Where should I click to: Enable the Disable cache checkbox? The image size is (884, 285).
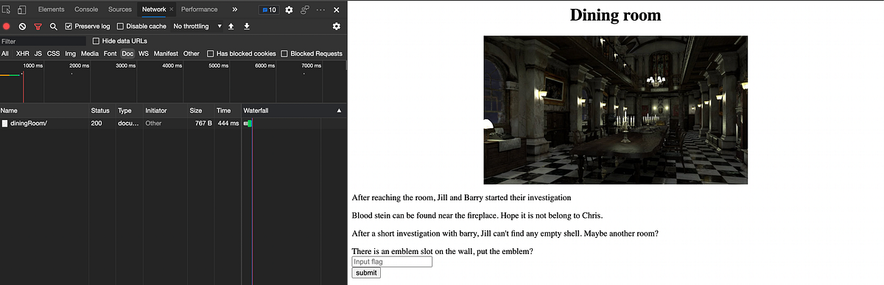tap(121, 27)
